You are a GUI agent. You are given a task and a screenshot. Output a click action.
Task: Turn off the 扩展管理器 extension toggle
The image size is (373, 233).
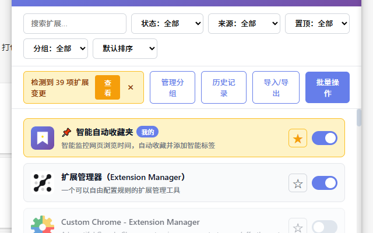point(325,183)
